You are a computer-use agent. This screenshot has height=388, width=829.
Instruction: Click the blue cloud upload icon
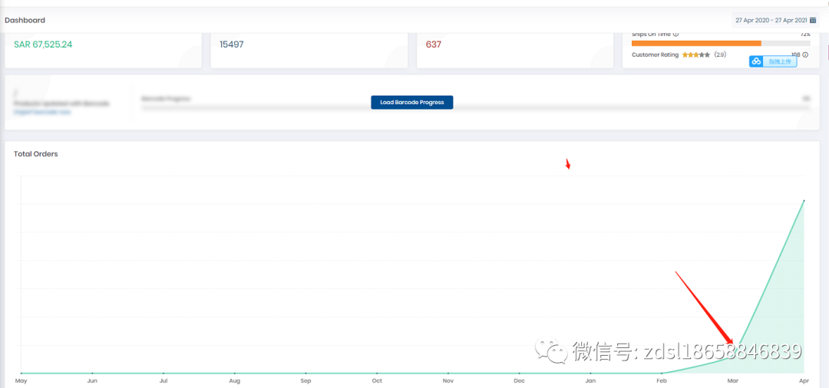coord(757,62)
